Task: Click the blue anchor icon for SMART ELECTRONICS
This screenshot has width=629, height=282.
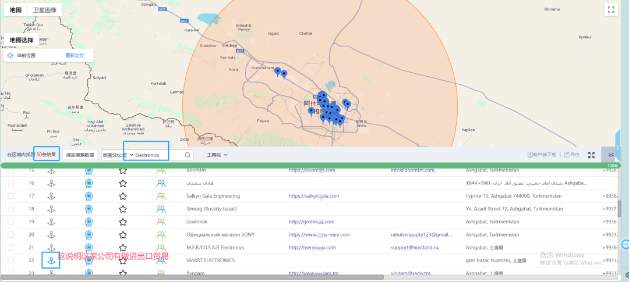Action: point(51,260)
